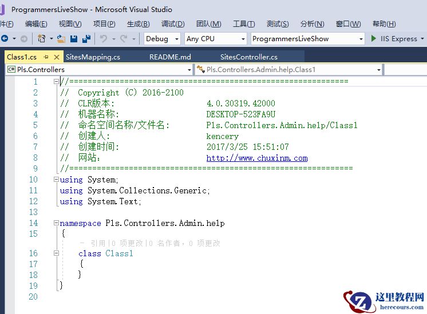Open the 帮助(H) menu
This screenshot has height=314, width=427.
tap(384, 24)
